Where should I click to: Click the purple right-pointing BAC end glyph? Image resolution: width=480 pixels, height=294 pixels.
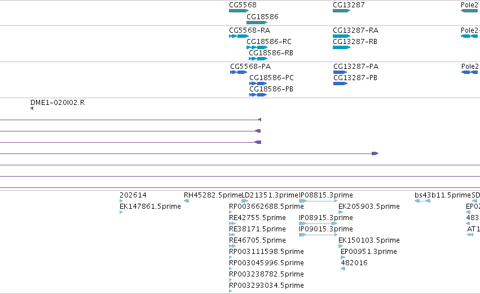pos(375,153)
